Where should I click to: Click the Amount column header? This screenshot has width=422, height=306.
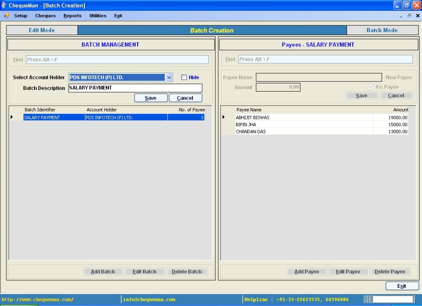401,110
